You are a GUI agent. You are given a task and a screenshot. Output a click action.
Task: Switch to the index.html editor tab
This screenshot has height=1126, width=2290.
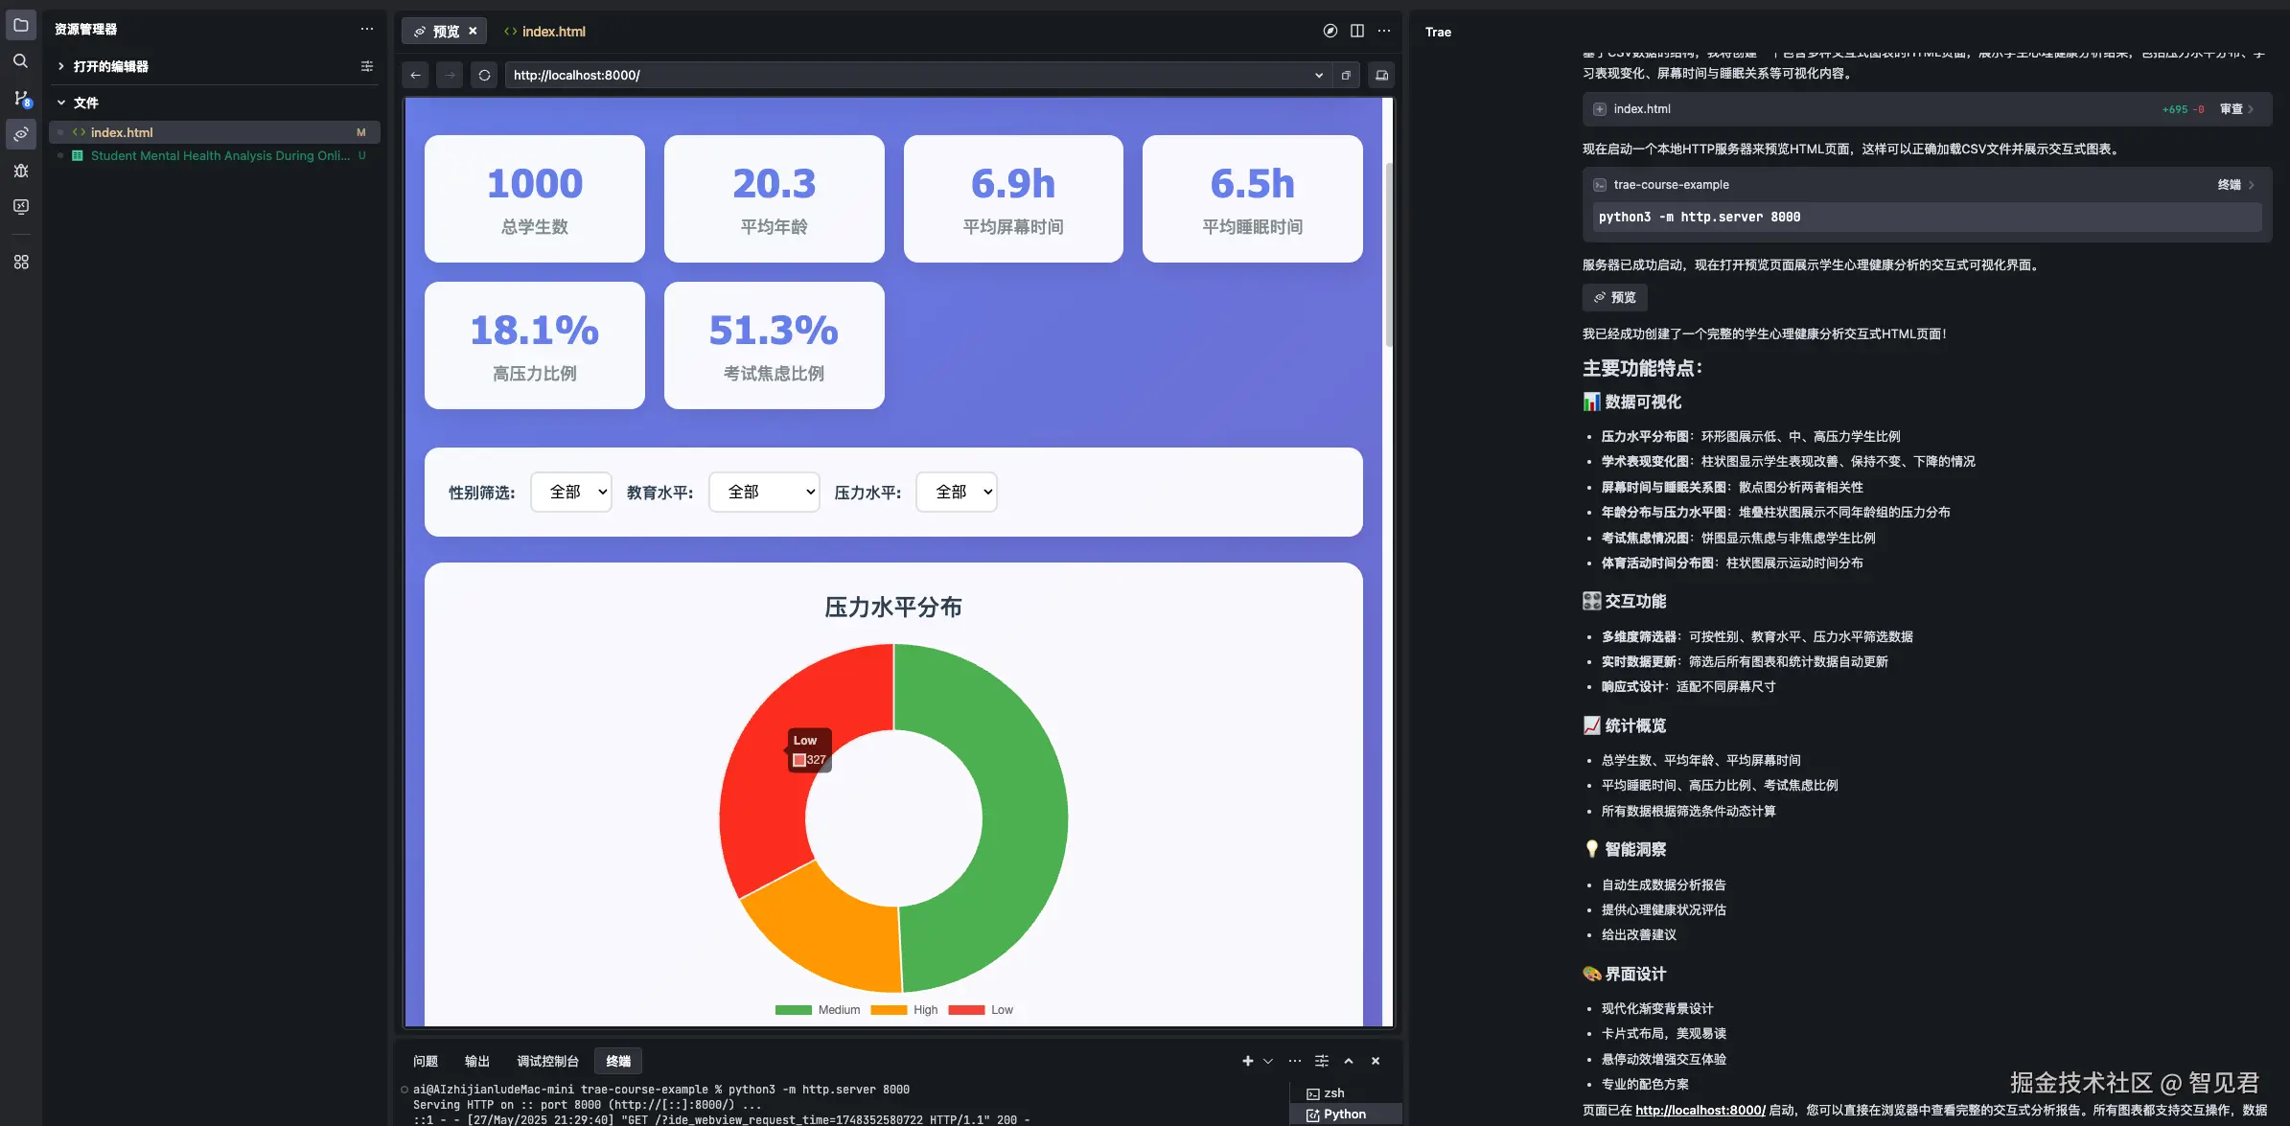coord(545,32)
